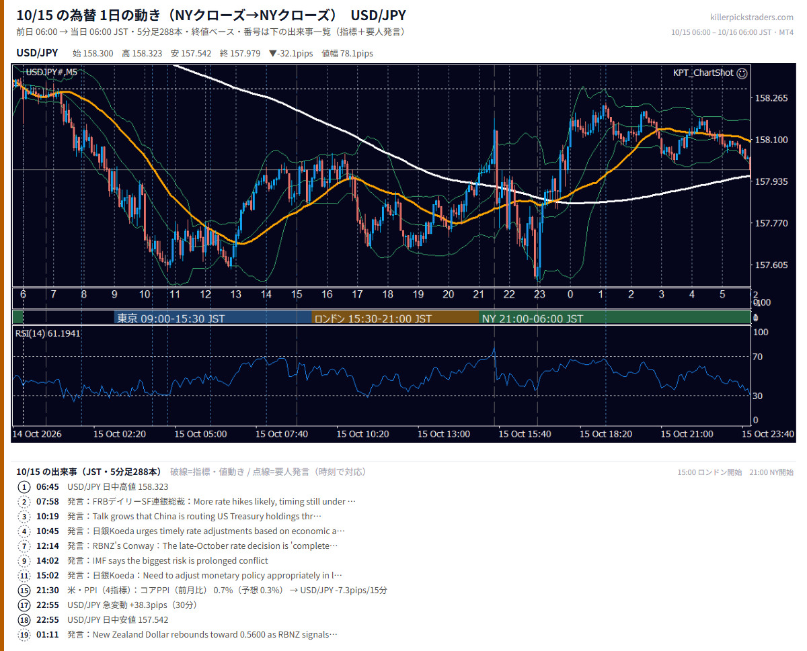Click the RBNZ's Conway rate decision remark
807x651 pixels.
tap(202, 546)
